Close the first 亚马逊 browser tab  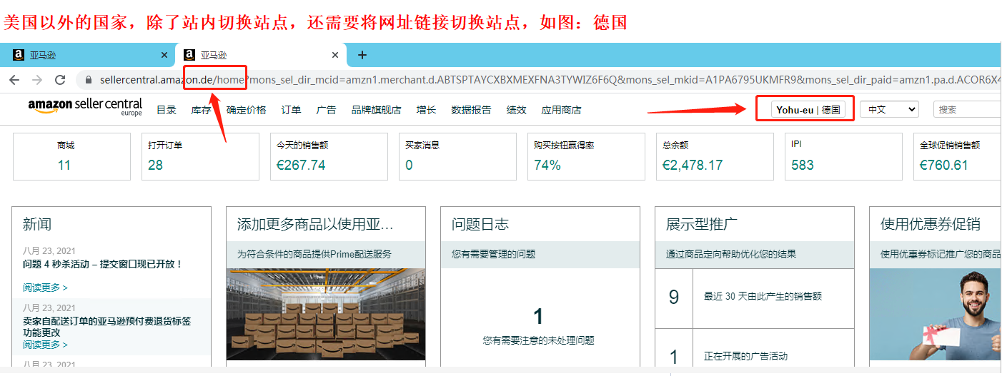(x=164, y=55)
